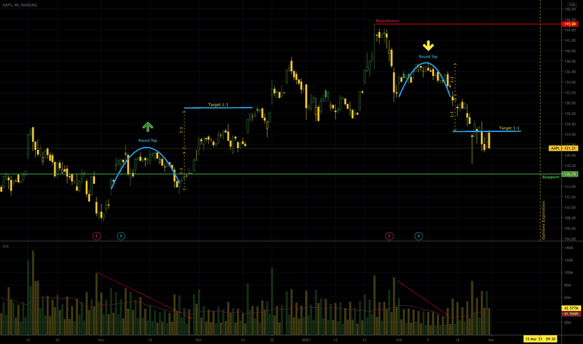
Task: Select the Round Top label under yellow arrow
Action: tap(428, 57)
